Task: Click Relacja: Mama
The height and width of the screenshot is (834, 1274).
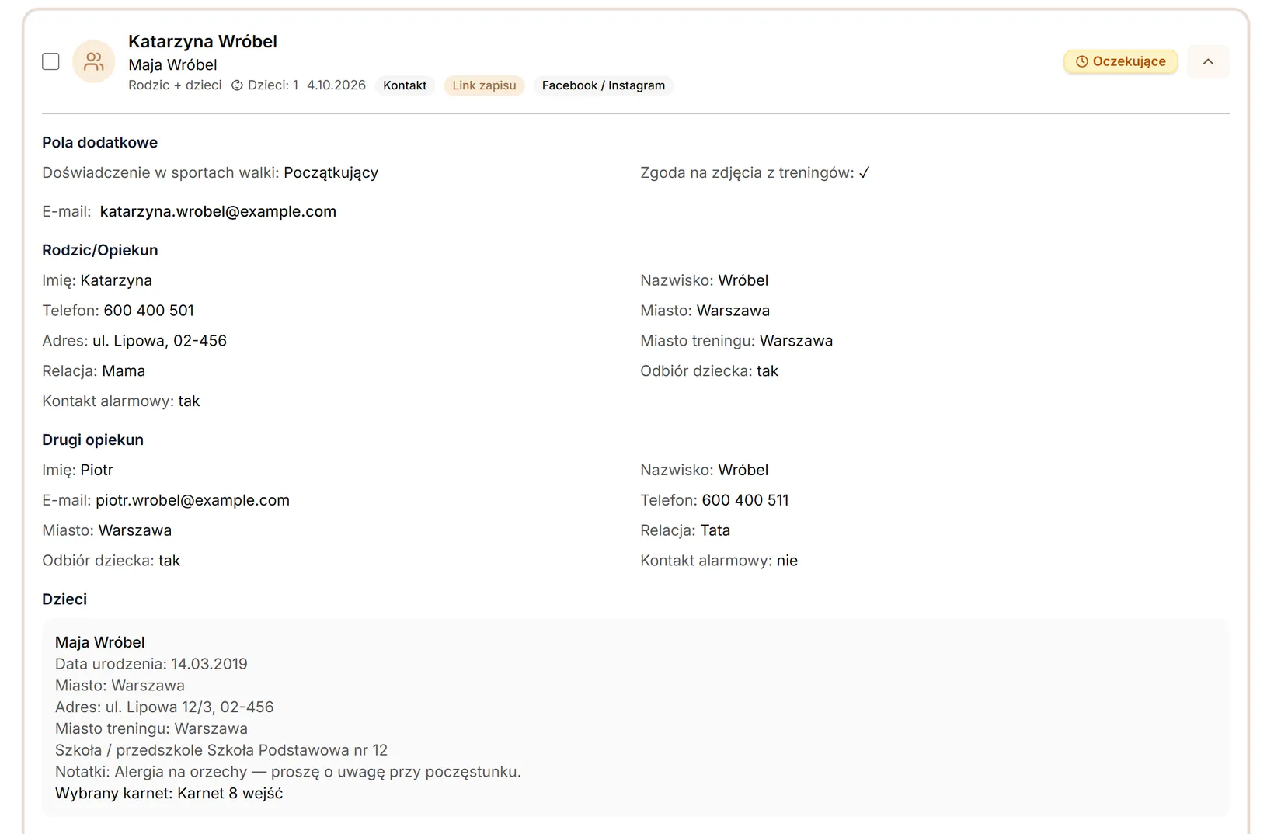Action: [x=94, y=371]
